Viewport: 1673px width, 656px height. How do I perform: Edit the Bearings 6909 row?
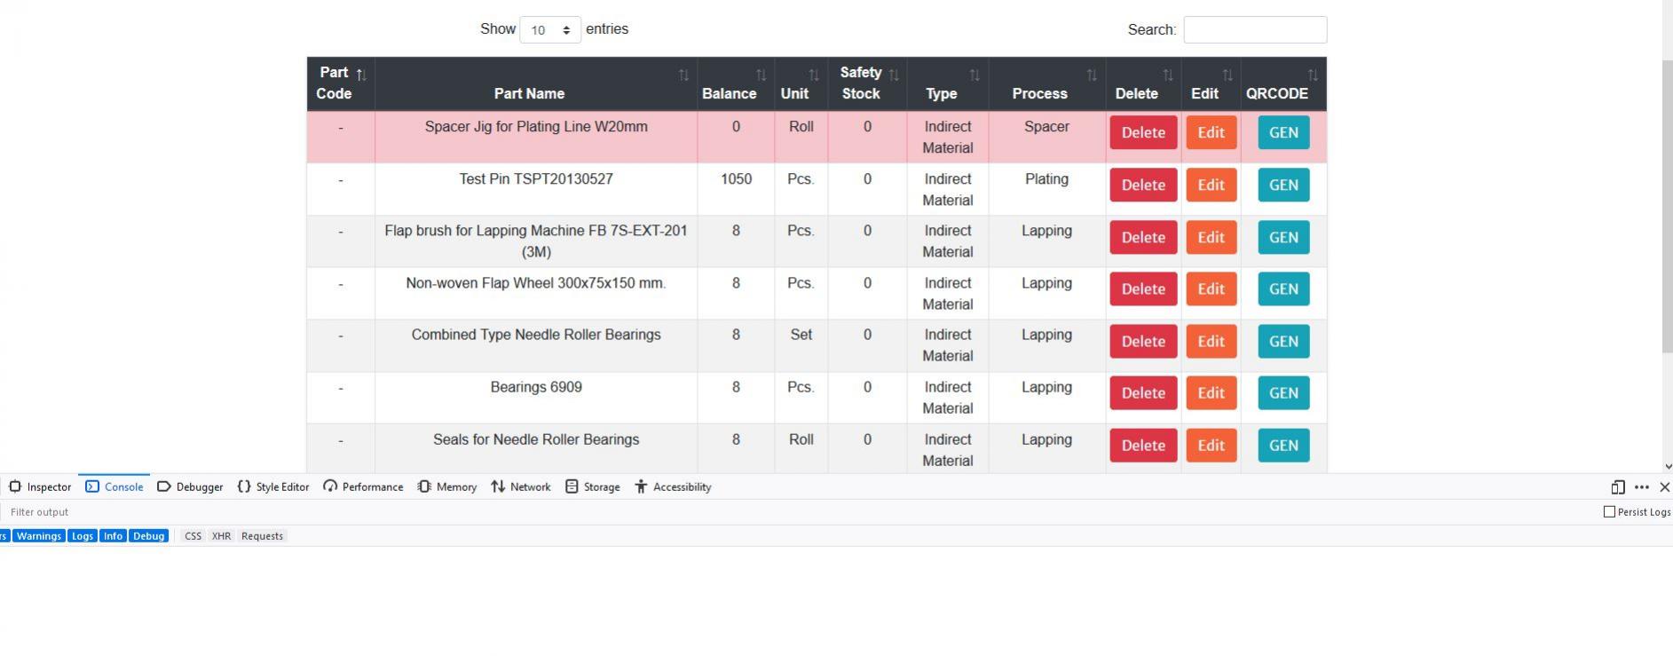tap(1211, 393)
